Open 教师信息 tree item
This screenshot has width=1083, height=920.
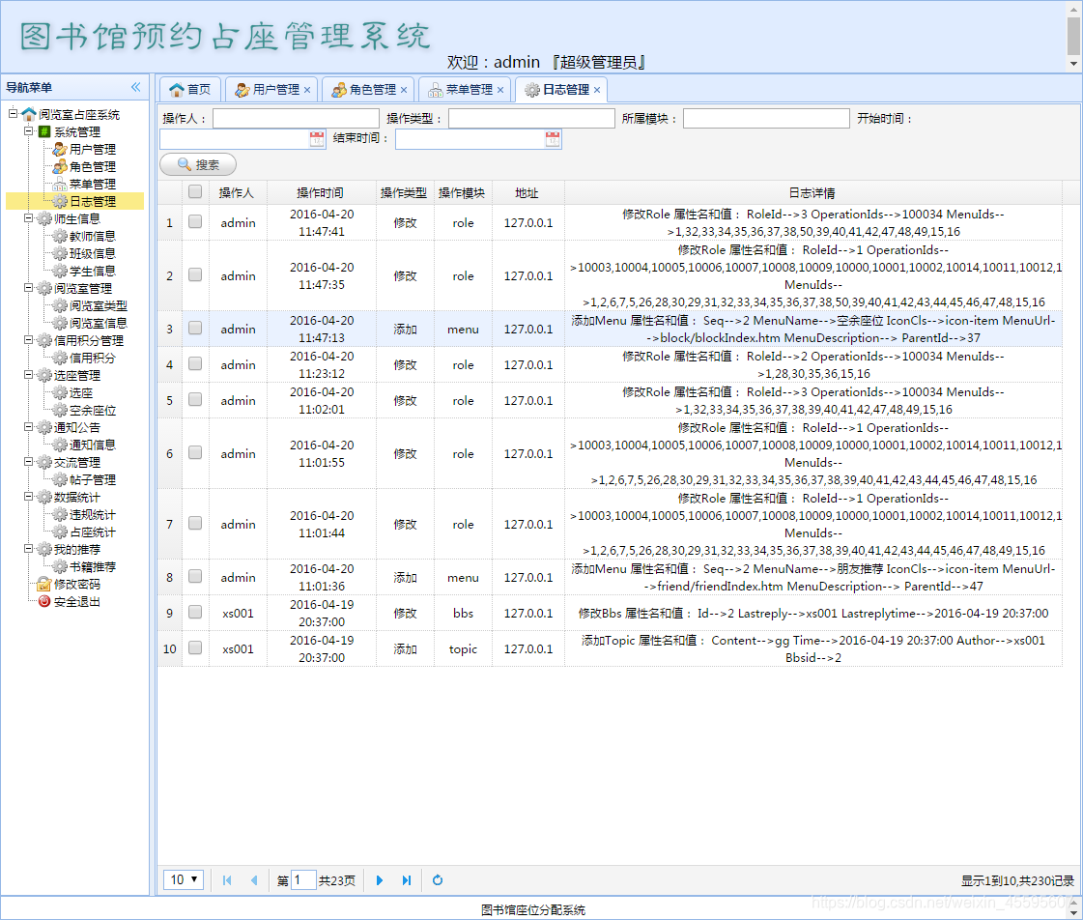92,236
